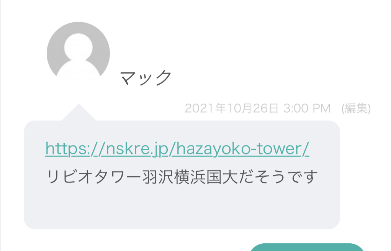Viewport: 391px width, 251px height.
Task: Click the "hazayoko-tower" part of the URL
Action: pos(239,149)
